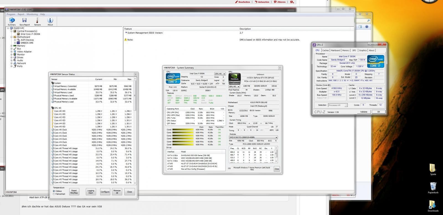Select the Celsius temperature option
The height and width of the screenshot is (215, 443).
(54, 191)
